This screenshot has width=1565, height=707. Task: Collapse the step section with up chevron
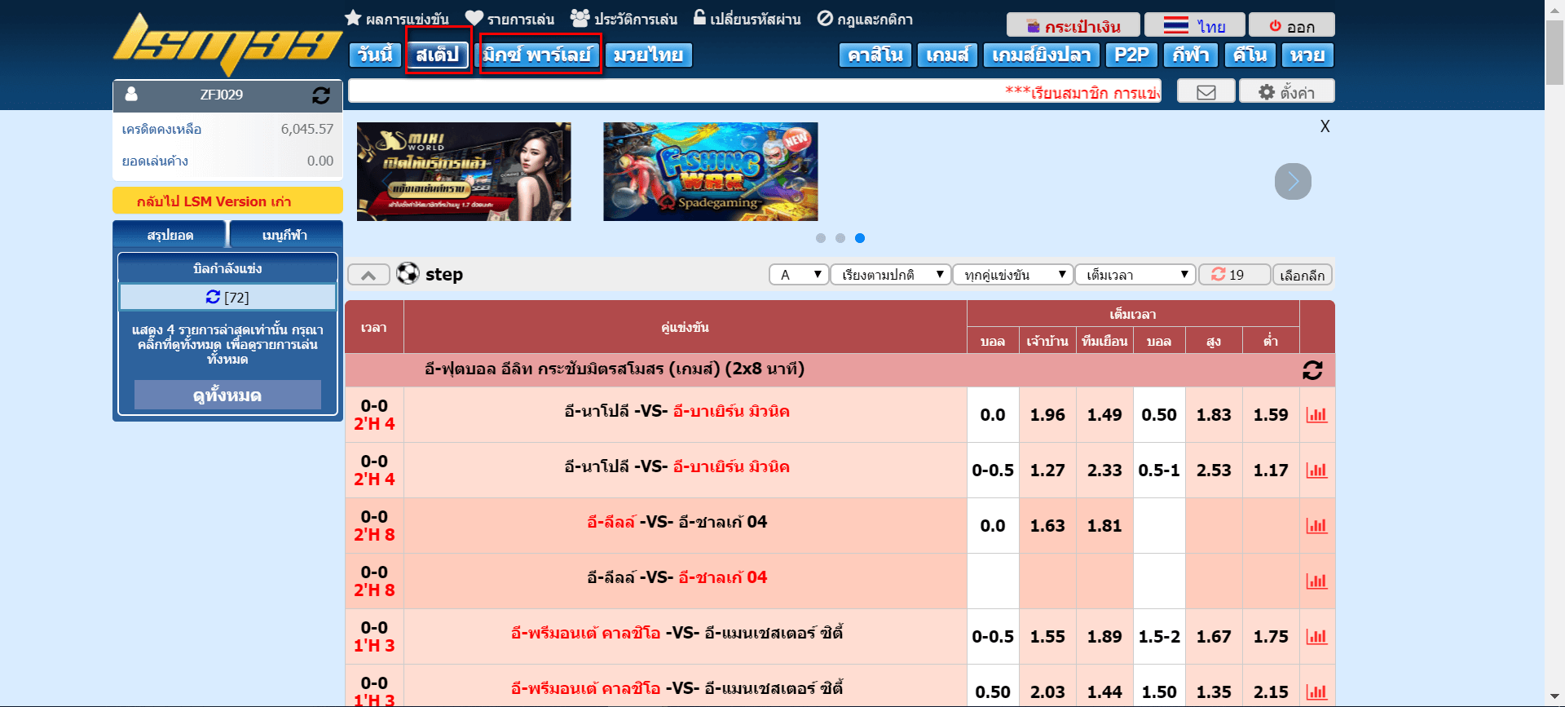(368, 275)
